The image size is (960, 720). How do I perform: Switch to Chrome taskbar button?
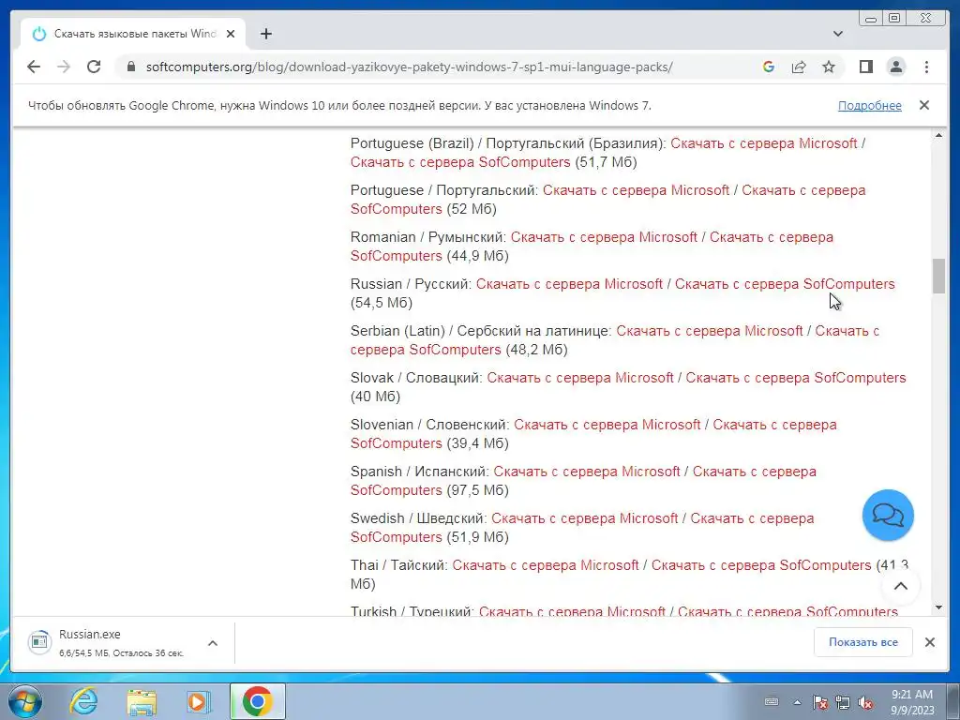(257, 701)
